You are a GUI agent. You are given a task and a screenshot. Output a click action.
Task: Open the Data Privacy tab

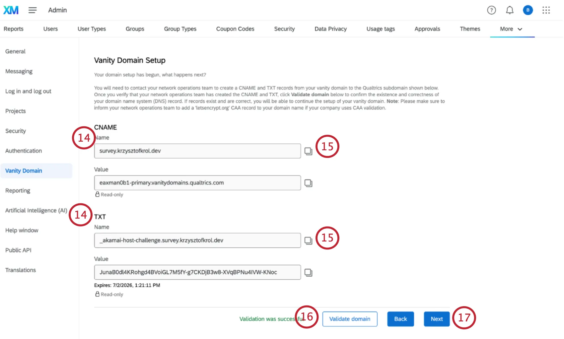331,29
